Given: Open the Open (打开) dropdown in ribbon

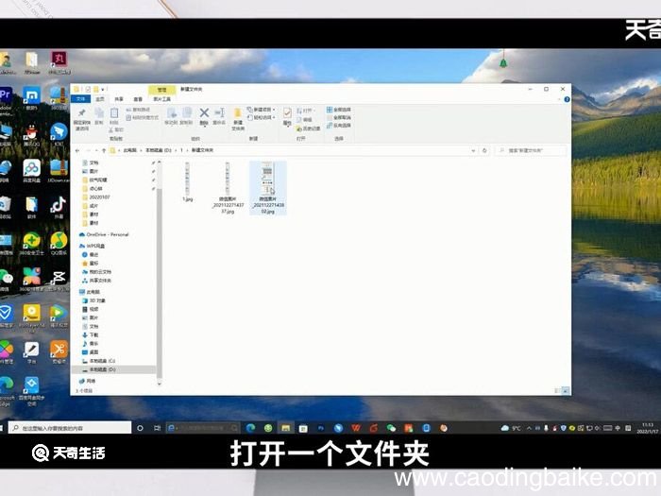Looking at the screenshot, I should click(x=306, y=111).
